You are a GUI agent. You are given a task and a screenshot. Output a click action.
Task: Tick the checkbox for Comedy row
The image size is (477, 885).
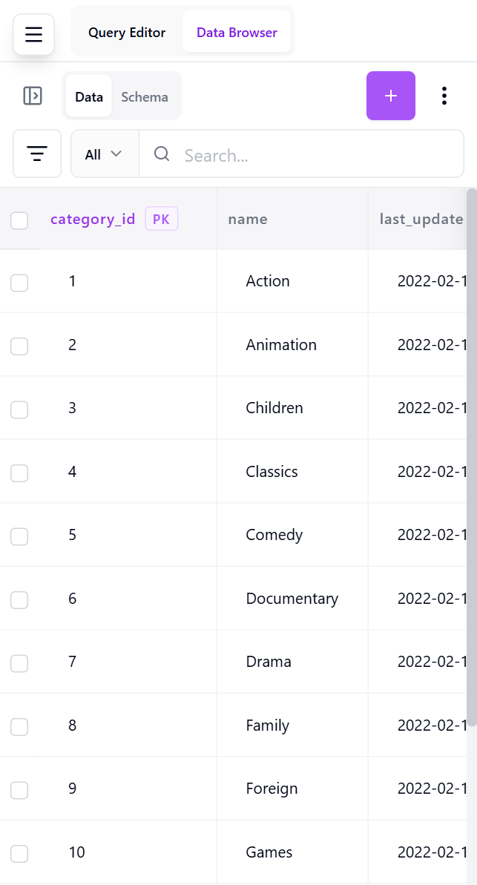19,536
